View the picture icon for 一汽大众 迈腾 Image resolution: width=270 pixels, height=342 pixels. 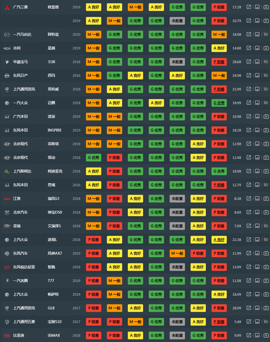[x=257, y=103]
